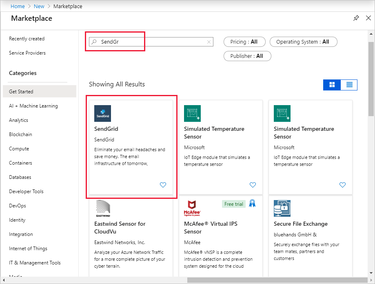Image resolution: width=375 pixels, height=284 pixels.
Task: Open first Simulated Temperature Sensor title
Action: click(x=214, y=133)
